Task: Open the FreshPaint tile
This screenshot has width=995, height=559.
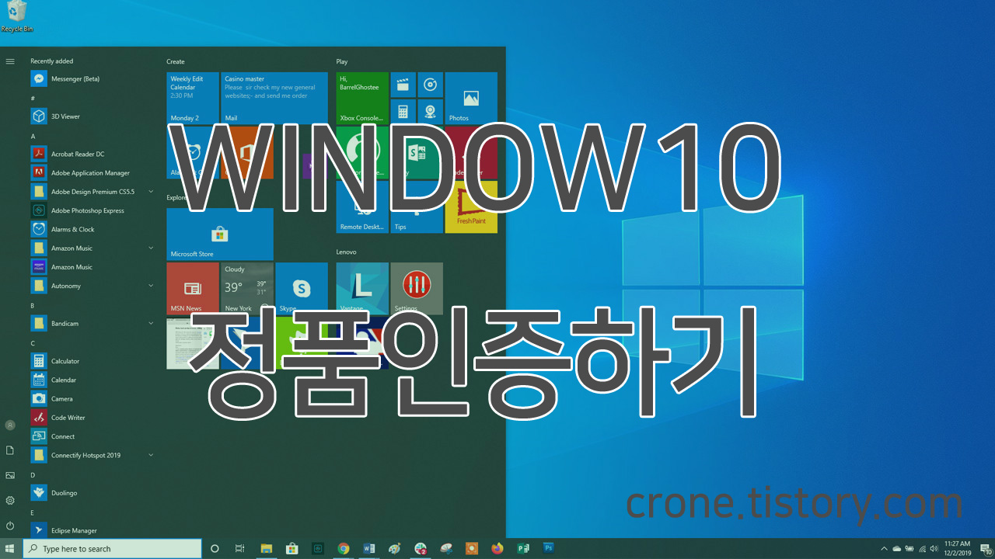Action: point(471,207)
